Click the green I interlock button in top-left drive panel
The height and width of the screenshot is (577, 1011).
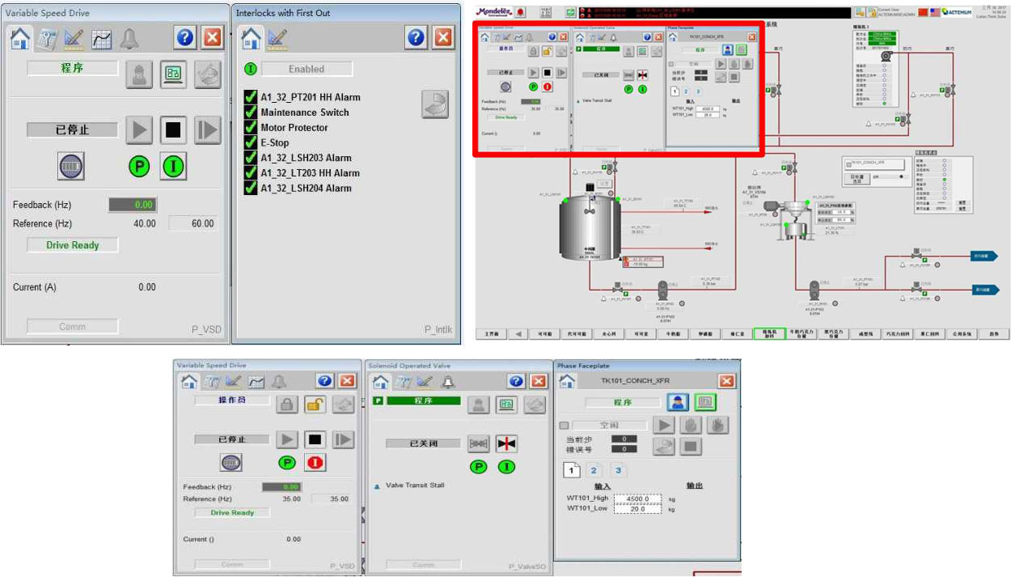click(173, 167)
